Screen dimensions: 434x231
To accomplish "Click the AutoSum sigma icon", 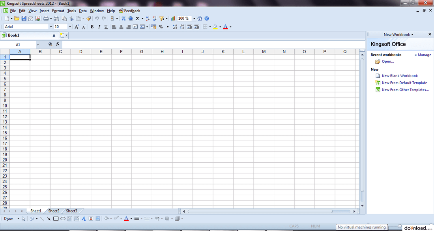I will point(137,19).
